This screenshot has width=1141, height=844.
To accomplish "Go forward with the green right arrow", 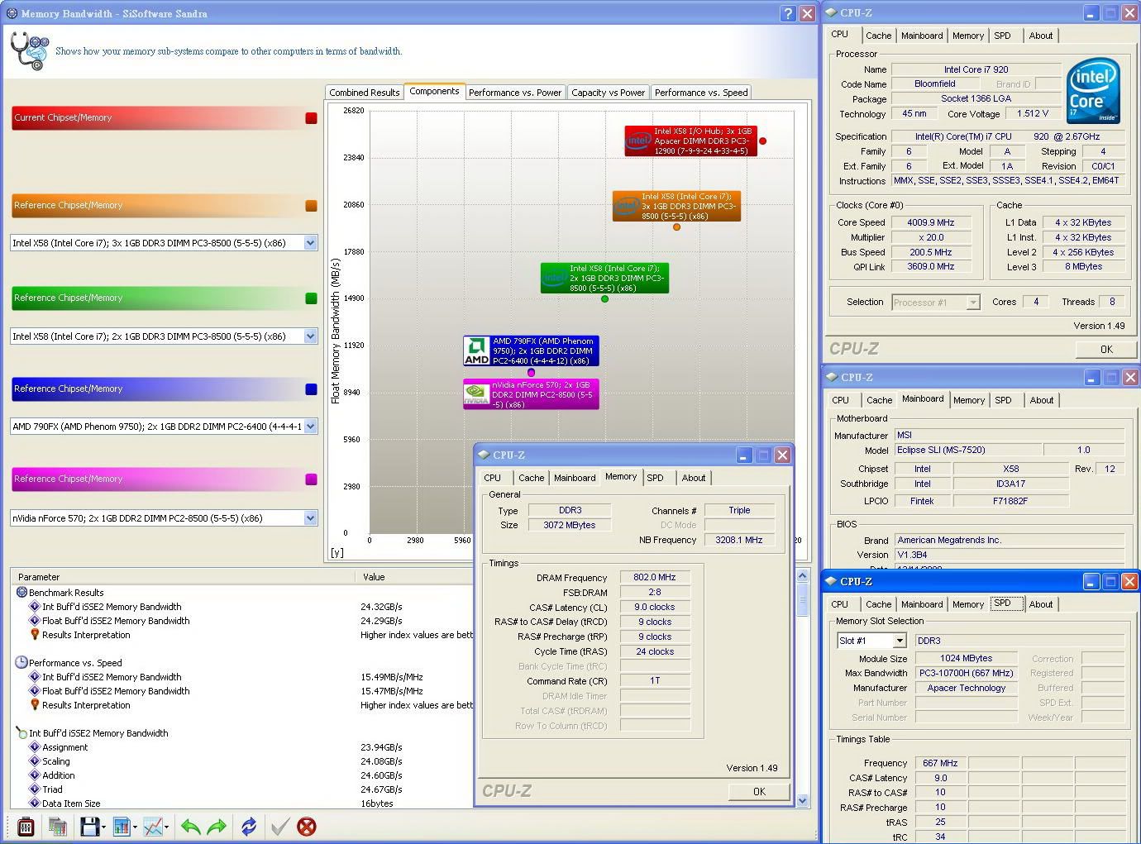I will 217,826.
